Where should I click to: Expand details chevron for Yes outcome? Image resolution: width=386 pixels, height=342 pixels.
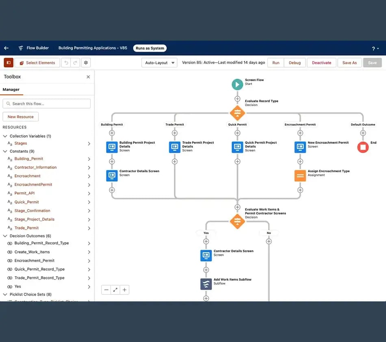pos(89,287)
